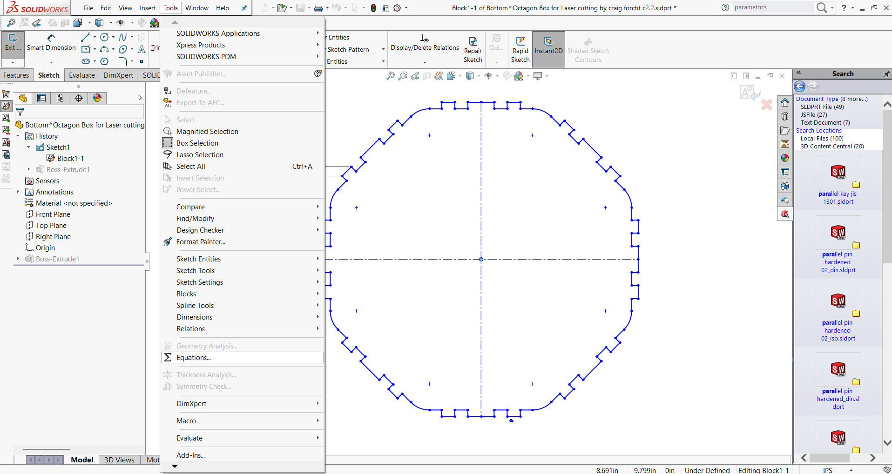Collapse the Search task pane with chevrons
Screen dimensions: 892x474
point(799,73)
